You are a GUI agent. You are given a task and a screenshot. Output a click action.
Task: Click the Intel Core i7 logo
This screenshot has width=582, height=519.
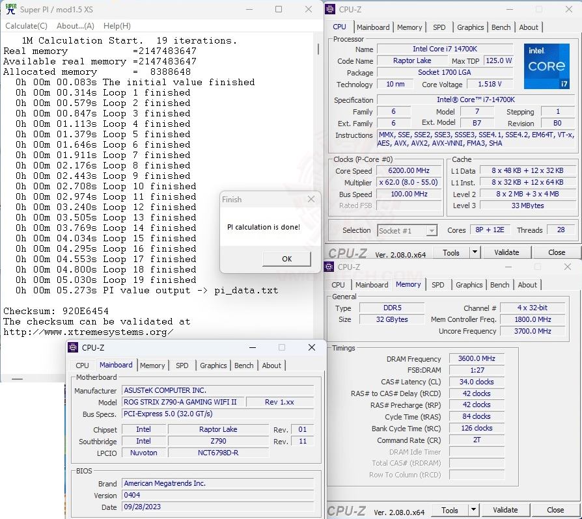[x=546, y=66]
